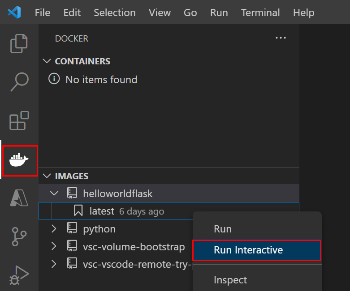Open the Selection menu

point(114,12)
